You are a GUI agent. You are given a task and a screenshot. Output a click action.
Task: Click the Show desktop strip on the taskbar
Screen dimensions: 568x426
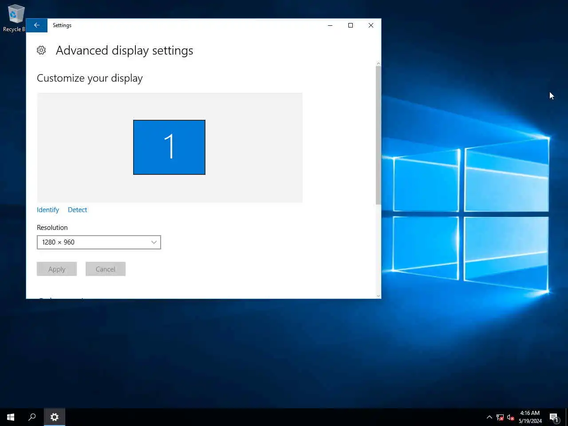(x=567, y=417)
